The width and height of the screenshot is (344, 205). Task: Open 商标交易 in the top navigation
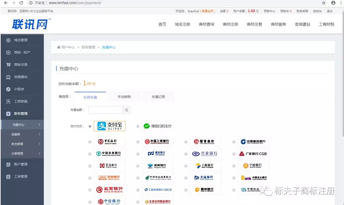[x=254, y=24]
